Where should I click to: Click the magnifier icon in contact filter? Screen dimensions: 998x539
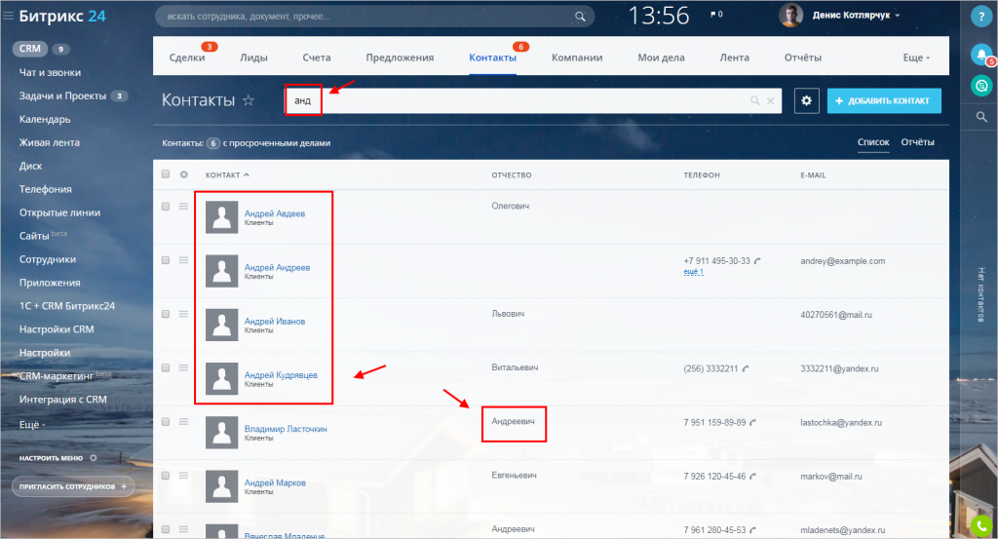coord(755,100)
